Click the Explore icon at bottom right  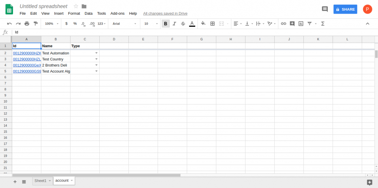click(369, 182)
